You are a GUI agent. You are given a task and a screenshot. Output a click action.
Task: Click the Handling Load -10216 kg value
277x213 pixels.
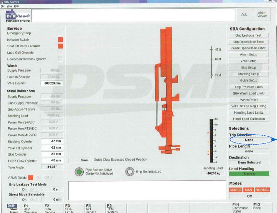tap(213, 173)
